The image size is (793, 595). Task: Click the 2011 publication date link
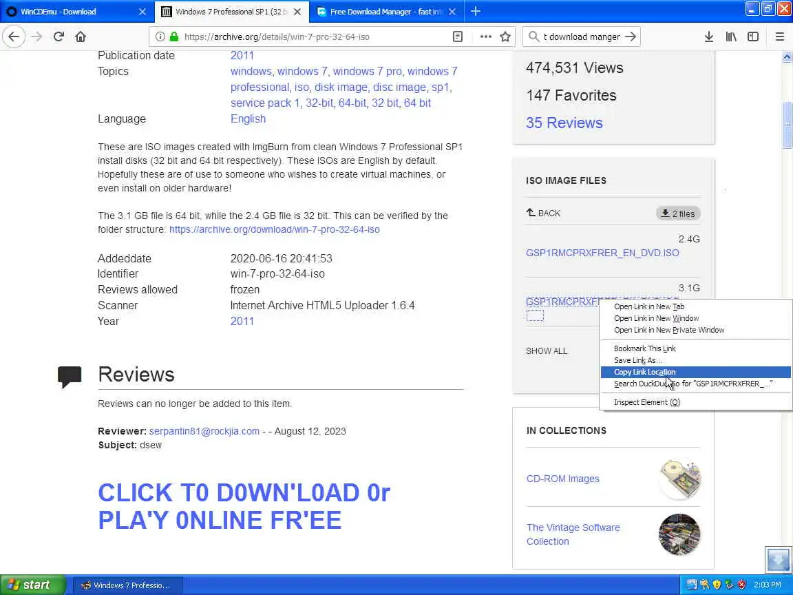coord(242,55)
